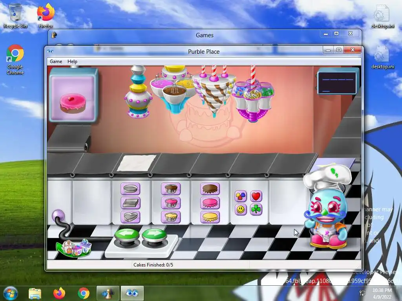
Task: Push the green right arrow conveyor button
Action: (154, 235)
